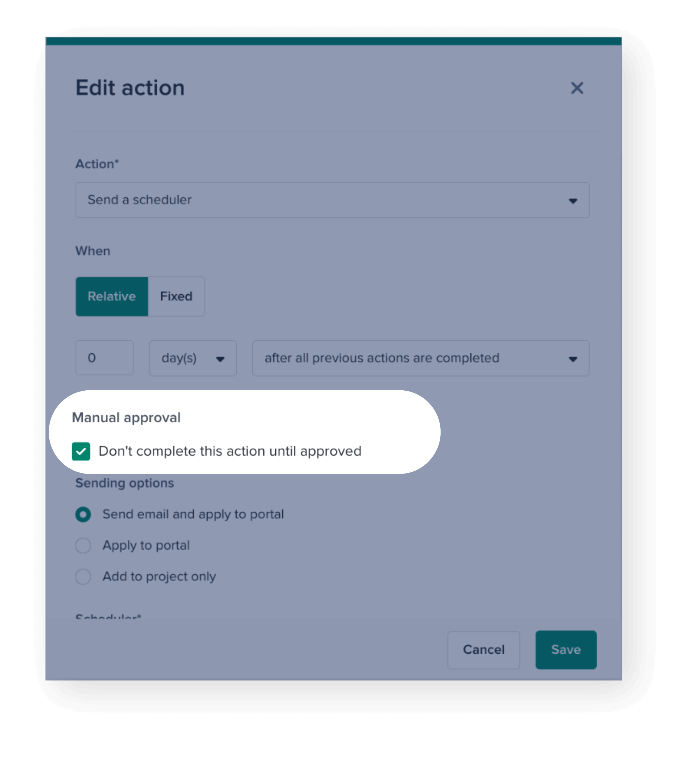Image resolution: width=693 pixels, height=766 pixels.
Task: Open the "Send a scheduler" Action dropdown
Action: click(x=332, y=200)
